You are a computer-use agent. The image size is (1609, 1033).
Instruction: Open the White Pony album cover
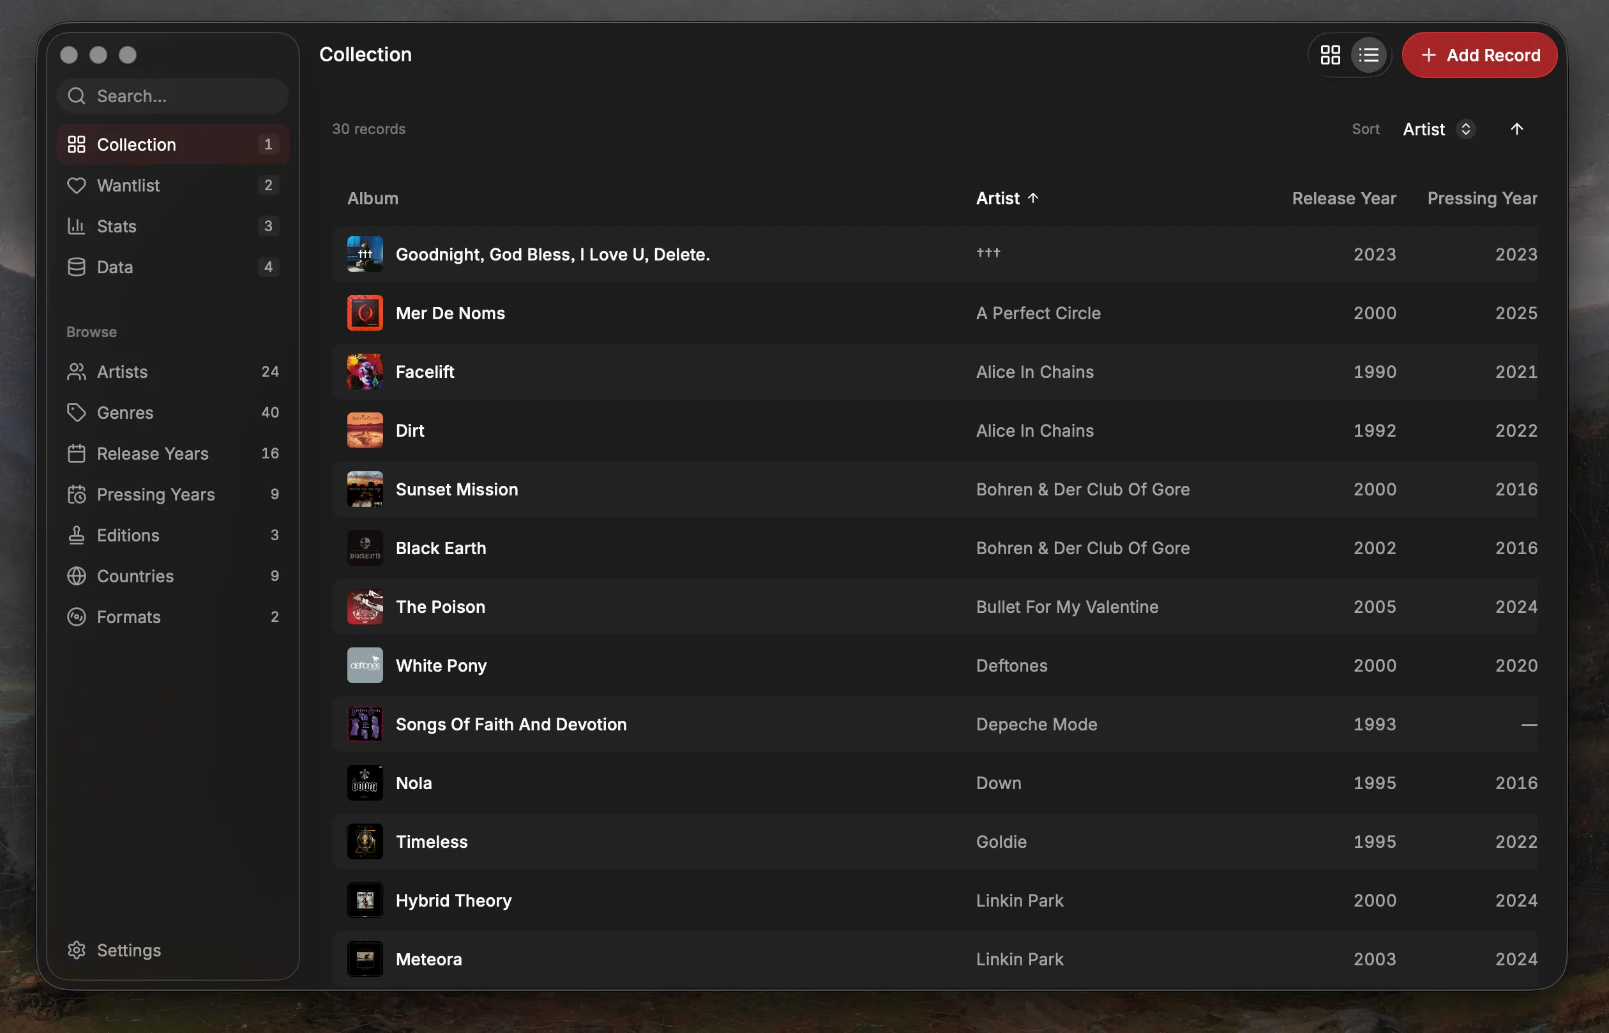365,665
